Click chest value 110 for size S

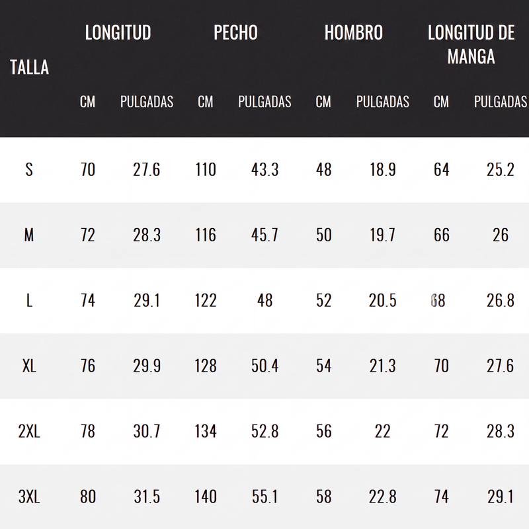click(206, 169)
